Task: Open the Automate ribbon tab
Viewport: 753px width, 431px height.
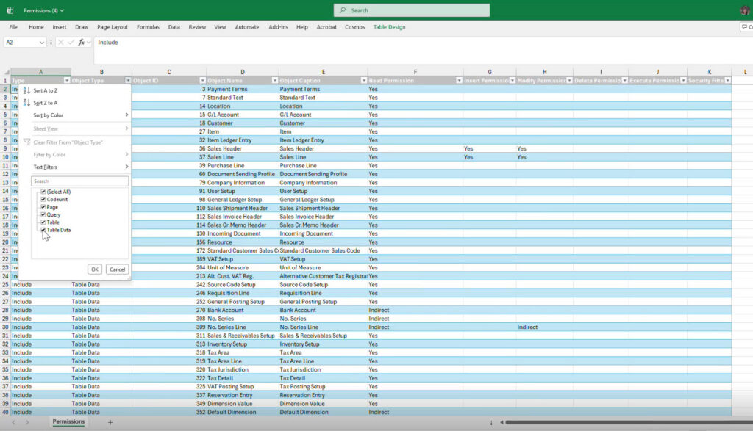Action: pos(247,27)
